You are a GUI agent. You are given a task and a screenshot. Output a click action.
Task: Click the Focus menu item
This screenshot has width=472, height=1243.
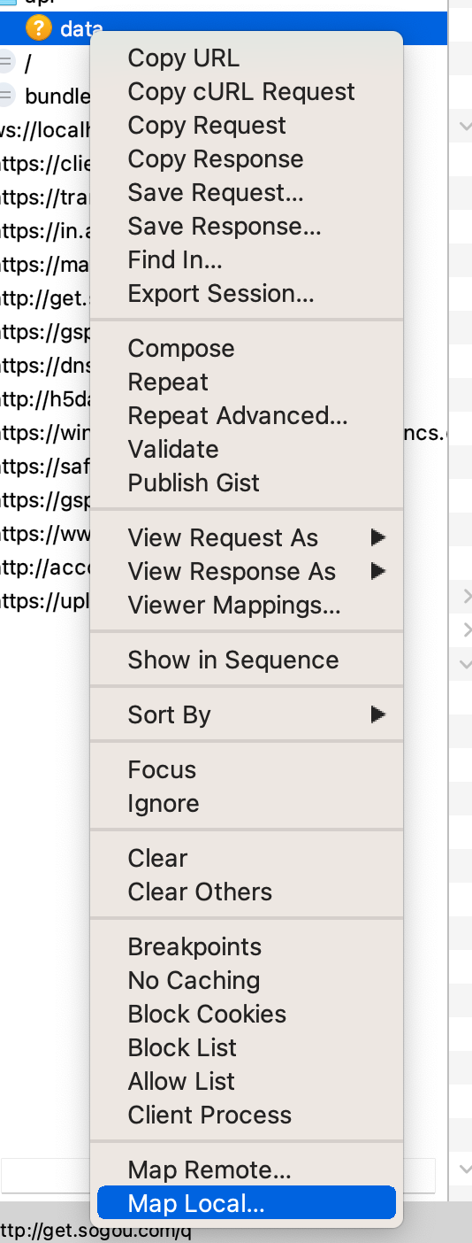click(x=162, y=770)
